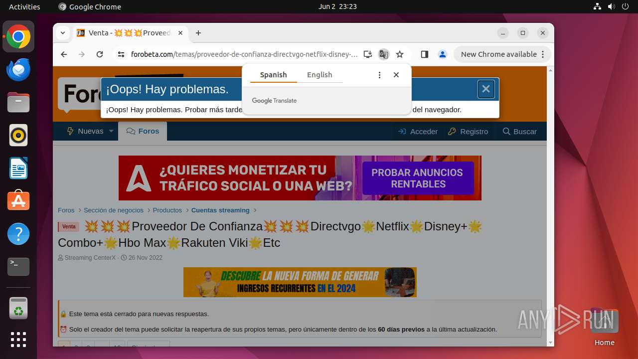Dismiss the ¡Oops! Hay problemas dialog

[x=486, y=89]
